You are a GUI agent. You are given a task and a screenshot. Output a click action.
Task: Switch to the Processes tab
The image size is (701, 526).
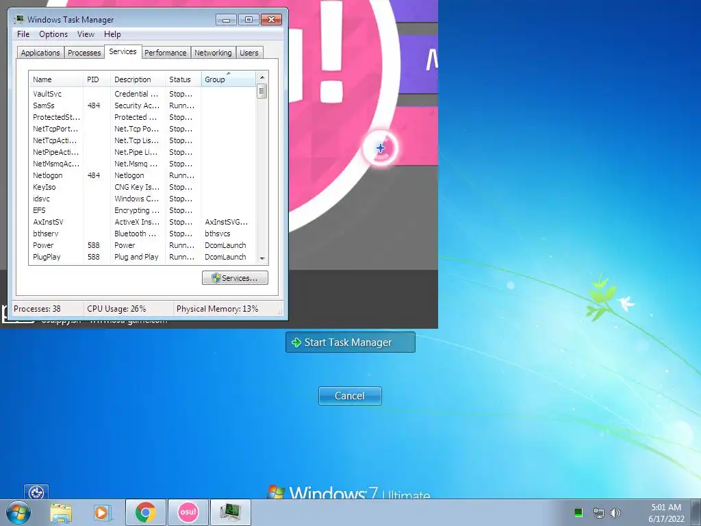click(x=84, y=53)
